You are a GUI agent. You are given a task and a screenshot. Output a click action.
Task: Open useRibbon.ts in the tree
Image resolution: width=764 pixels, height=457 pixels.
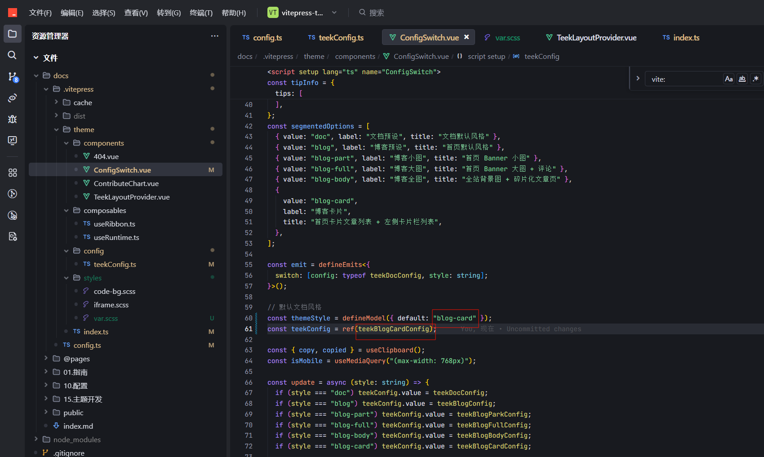click(x=114, y=224)
